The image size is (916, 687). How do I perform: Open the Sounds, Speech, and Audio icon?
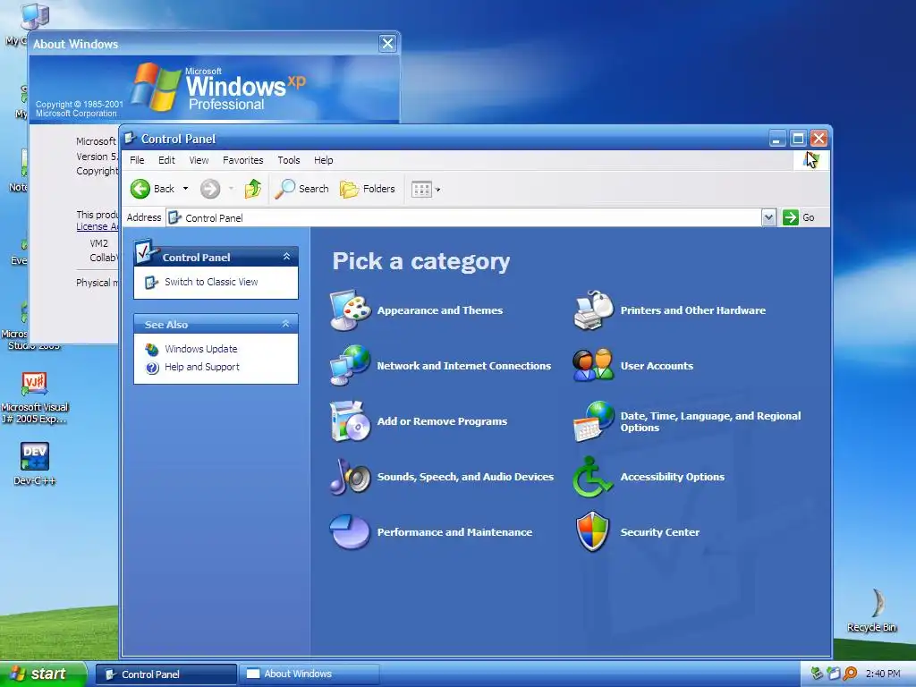click(x=350, y=477)
